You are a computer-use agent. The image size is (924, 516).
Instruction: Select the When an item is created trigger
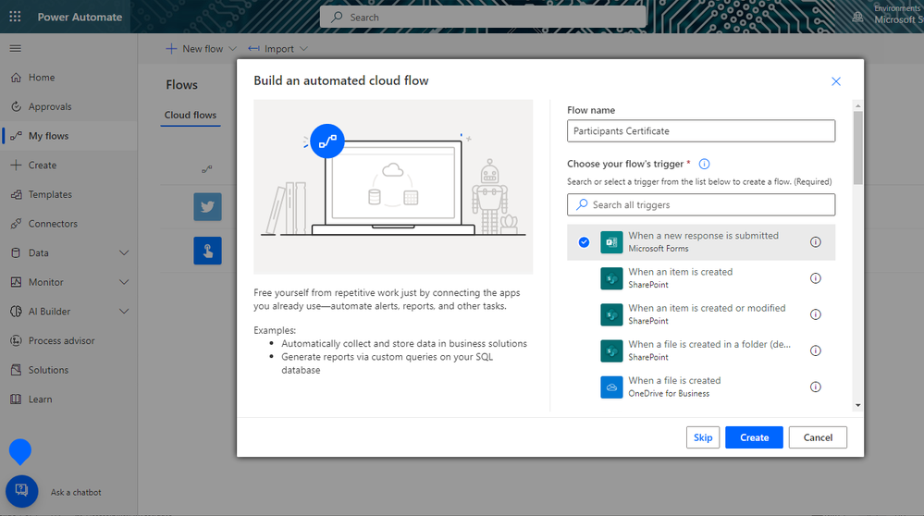701,278
